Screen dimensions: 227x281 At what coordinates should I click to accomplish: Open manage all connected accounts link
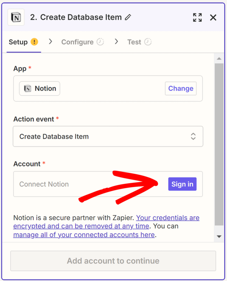[84, 235]
